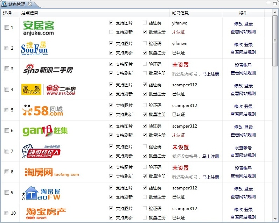Click the 站点信息 column header
Image resolution: width=279 pixels, height=223 pixels.
coord(29,13)
